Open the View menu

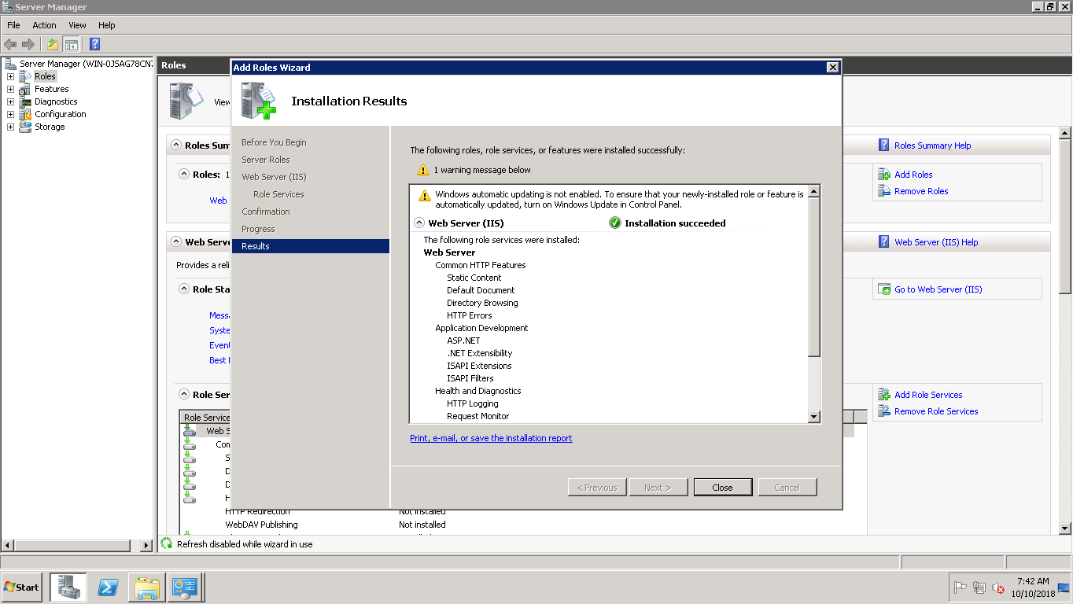[x=77, y=25]
